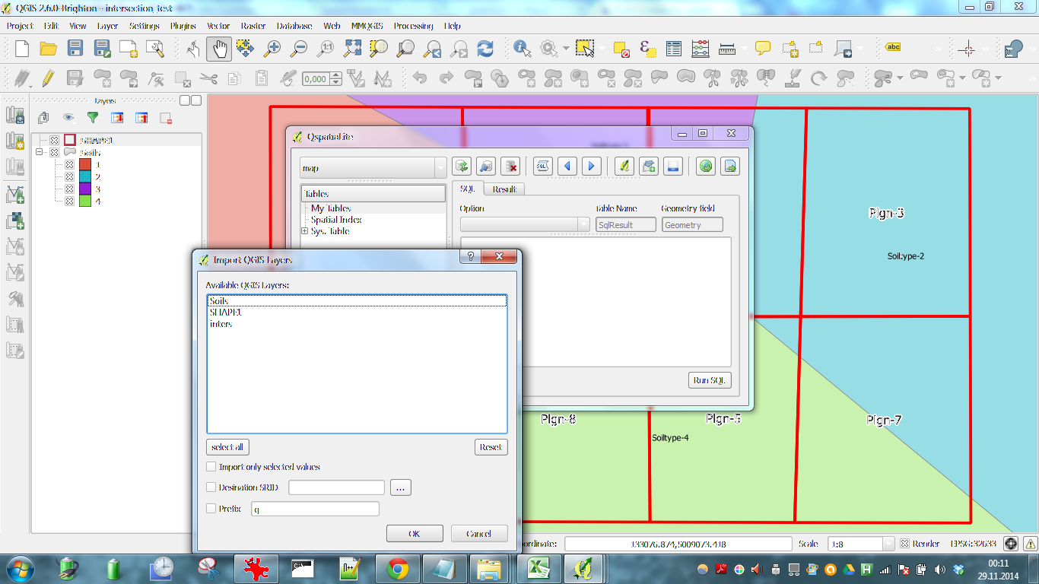
Task: Open the attribute table icon
Action: [x=673, y=49]
